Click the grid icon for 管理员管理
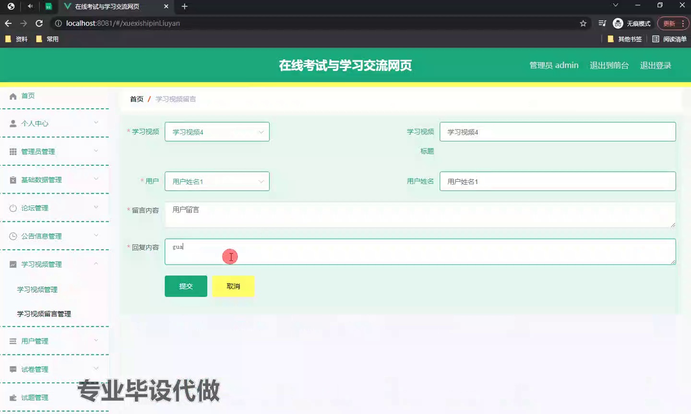The height and width of the screenshot is (414, 691). click(13, 152)
